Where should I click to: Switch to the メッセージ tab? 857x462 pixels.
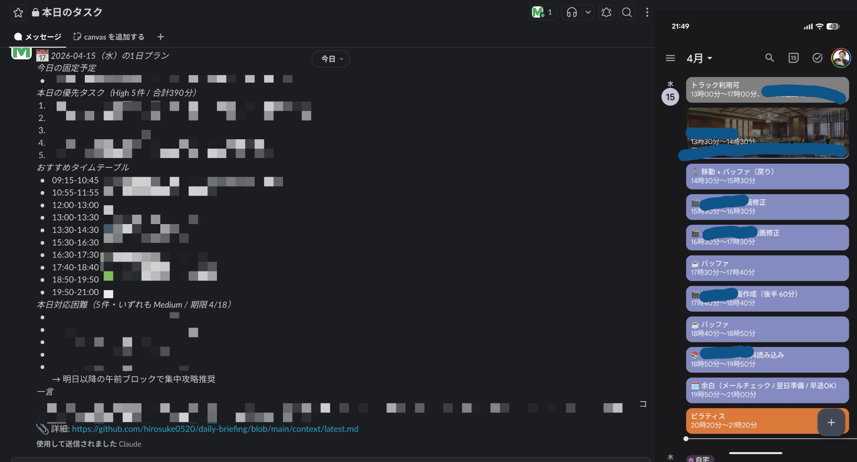click(x=37, y=37)
